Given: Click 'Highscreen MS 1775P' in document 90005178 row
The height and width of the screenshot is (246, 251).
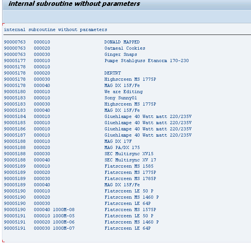Looking at the screenshot, I should [130, 79].
